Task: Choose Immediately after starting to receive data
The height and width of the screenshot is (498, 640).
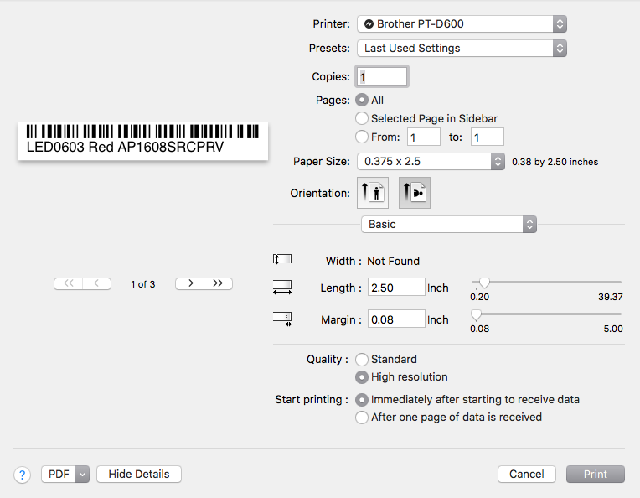Action: coord(362,400)
